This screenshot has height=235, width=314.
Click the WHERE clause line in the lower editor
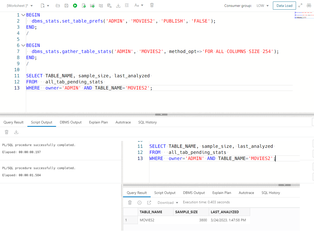pyautogui.click(x=212, y=158)
